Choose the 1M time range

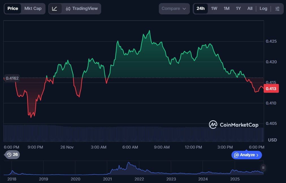point(226,9)
